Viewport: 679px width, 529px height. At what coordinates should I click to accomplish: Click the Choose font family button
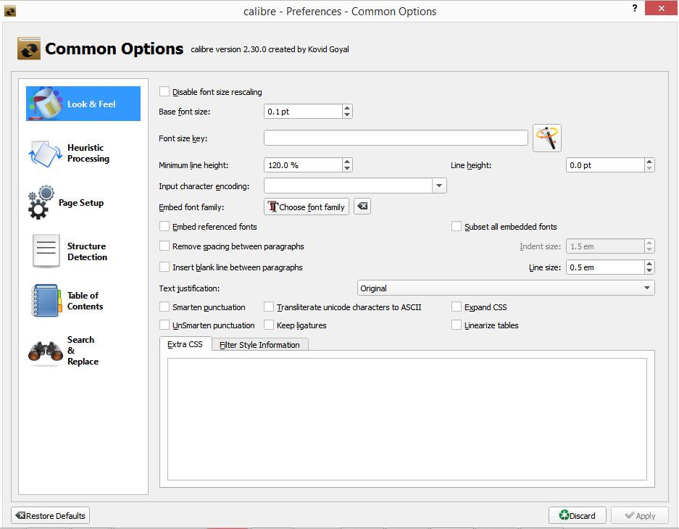pos(306,207)
